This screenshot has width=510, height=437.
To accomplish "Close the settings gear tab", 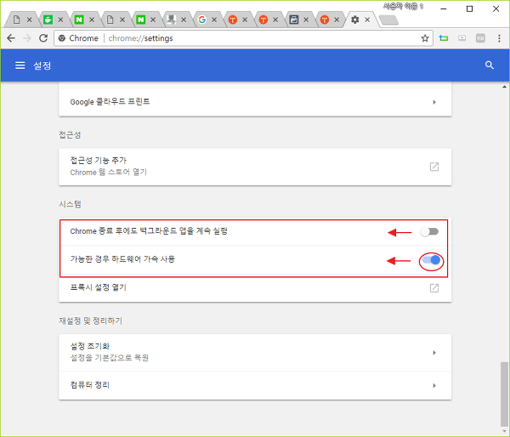I will tap(367, 20).
